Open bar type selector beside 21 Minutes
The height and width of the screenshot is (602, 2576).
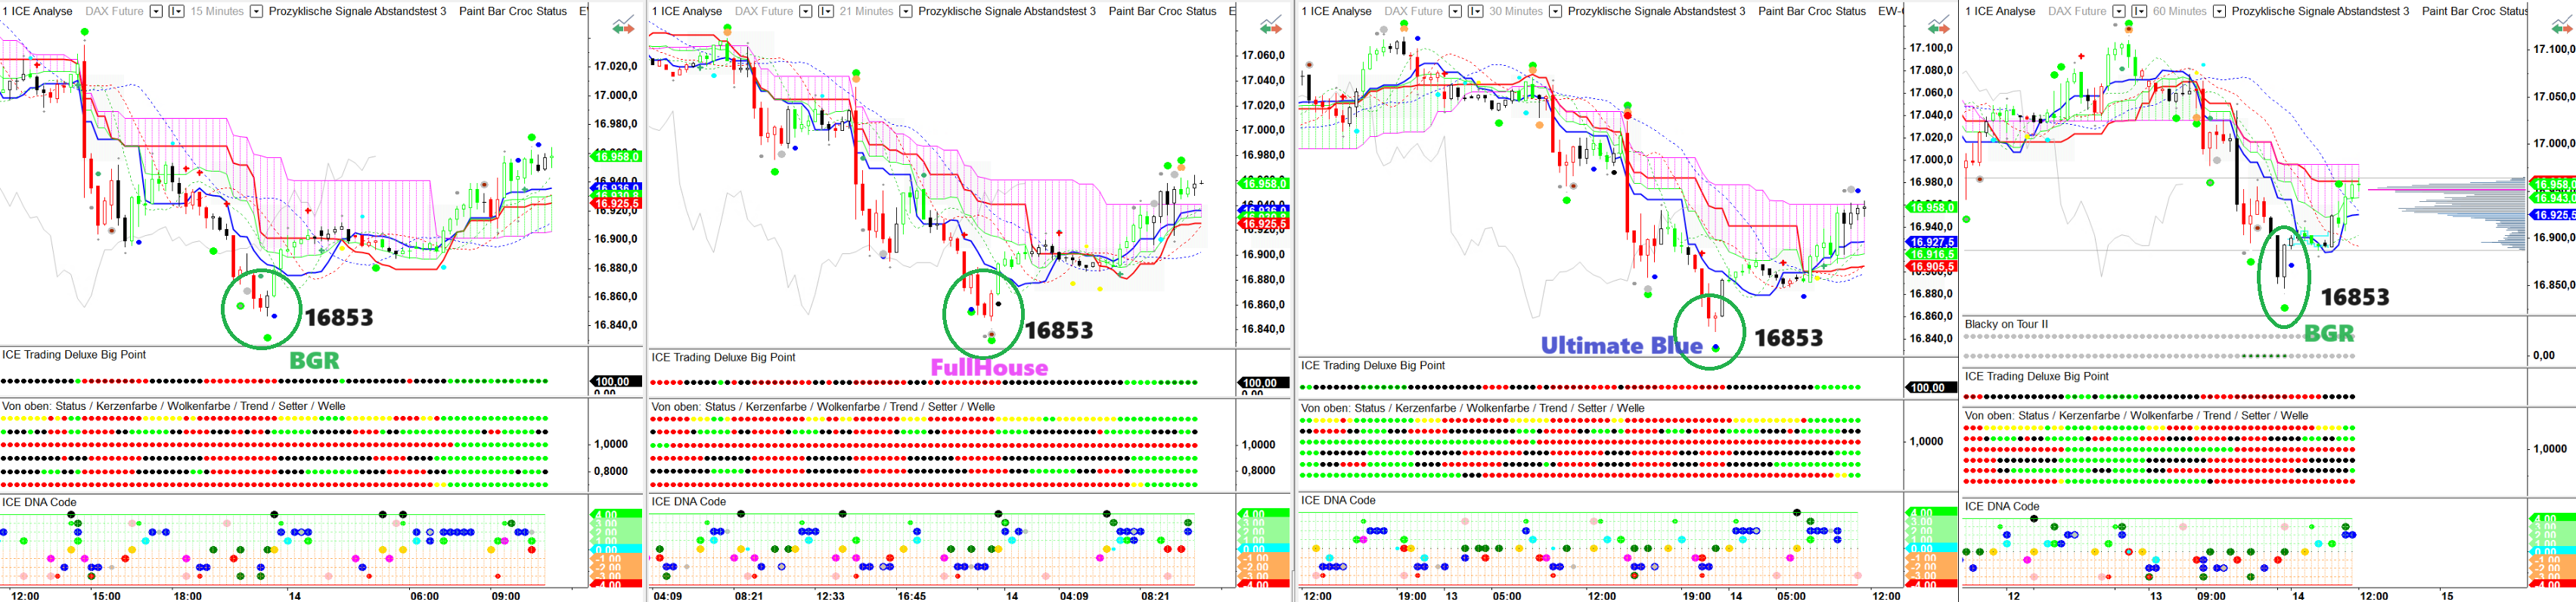tap(826, 11)
